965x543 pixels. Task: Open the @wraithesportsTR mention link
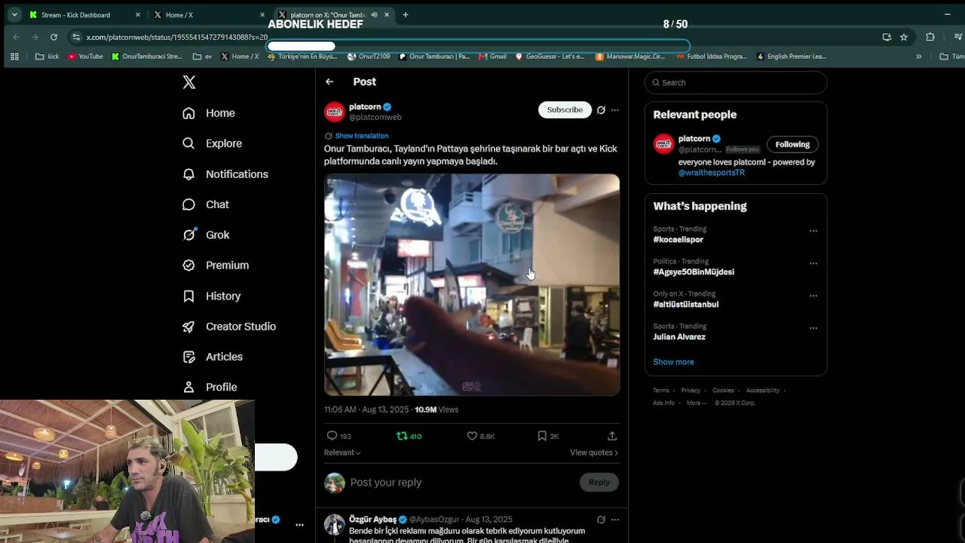tap(711, 173)
